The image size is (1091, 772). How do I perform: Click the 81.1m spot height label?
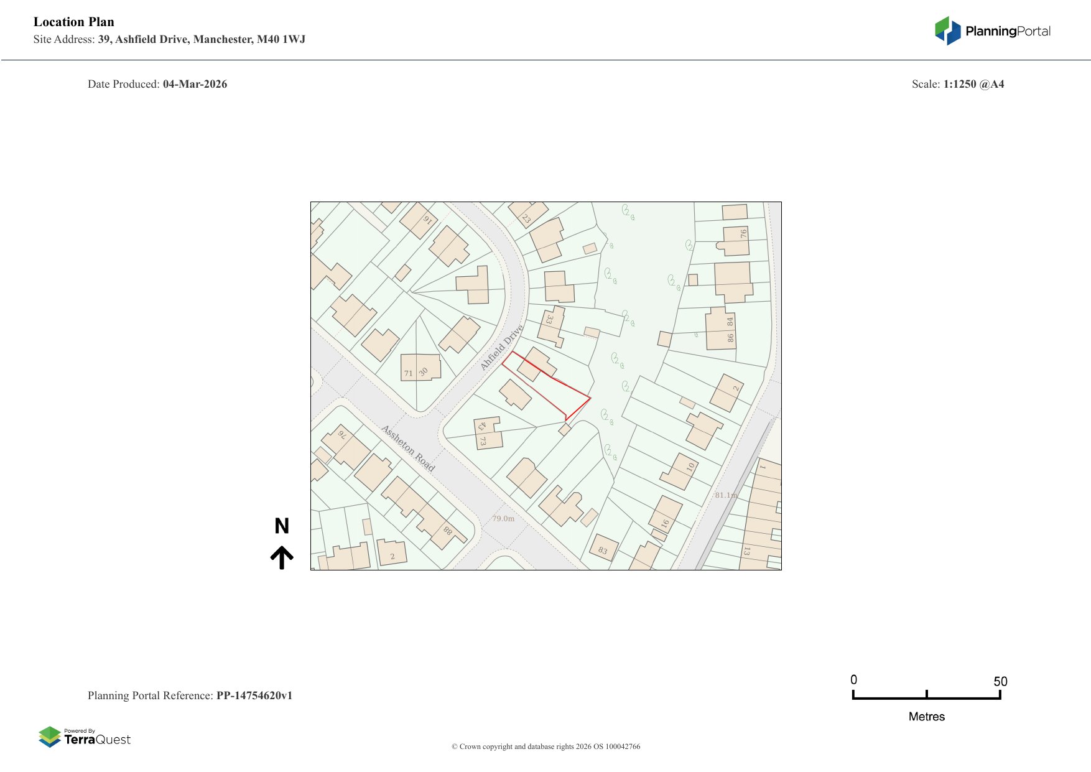(x=725, y=495)
